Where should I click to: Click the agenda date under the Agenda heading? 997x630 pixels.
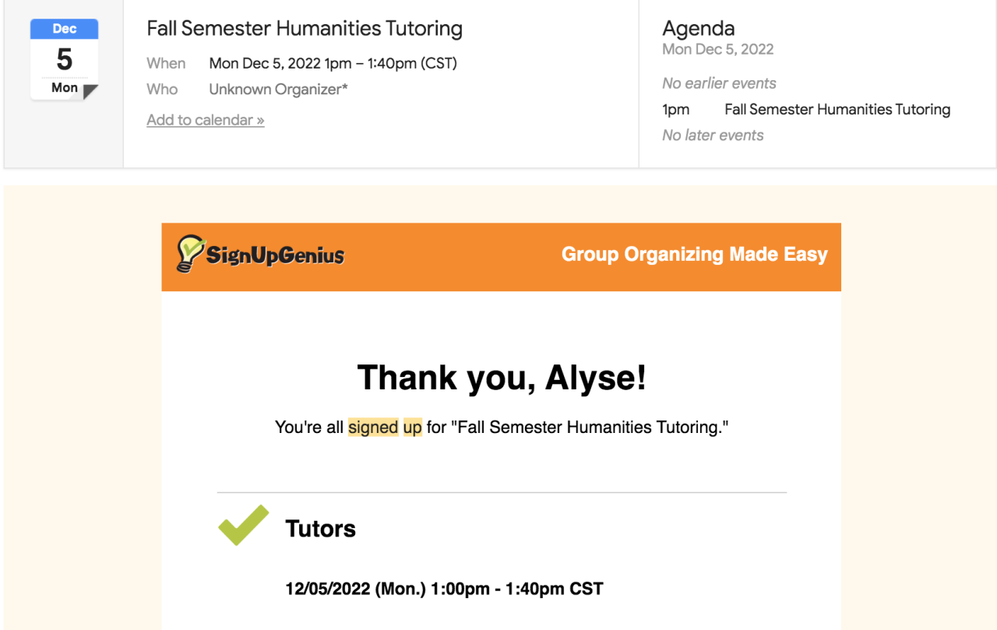click(717, 49)
